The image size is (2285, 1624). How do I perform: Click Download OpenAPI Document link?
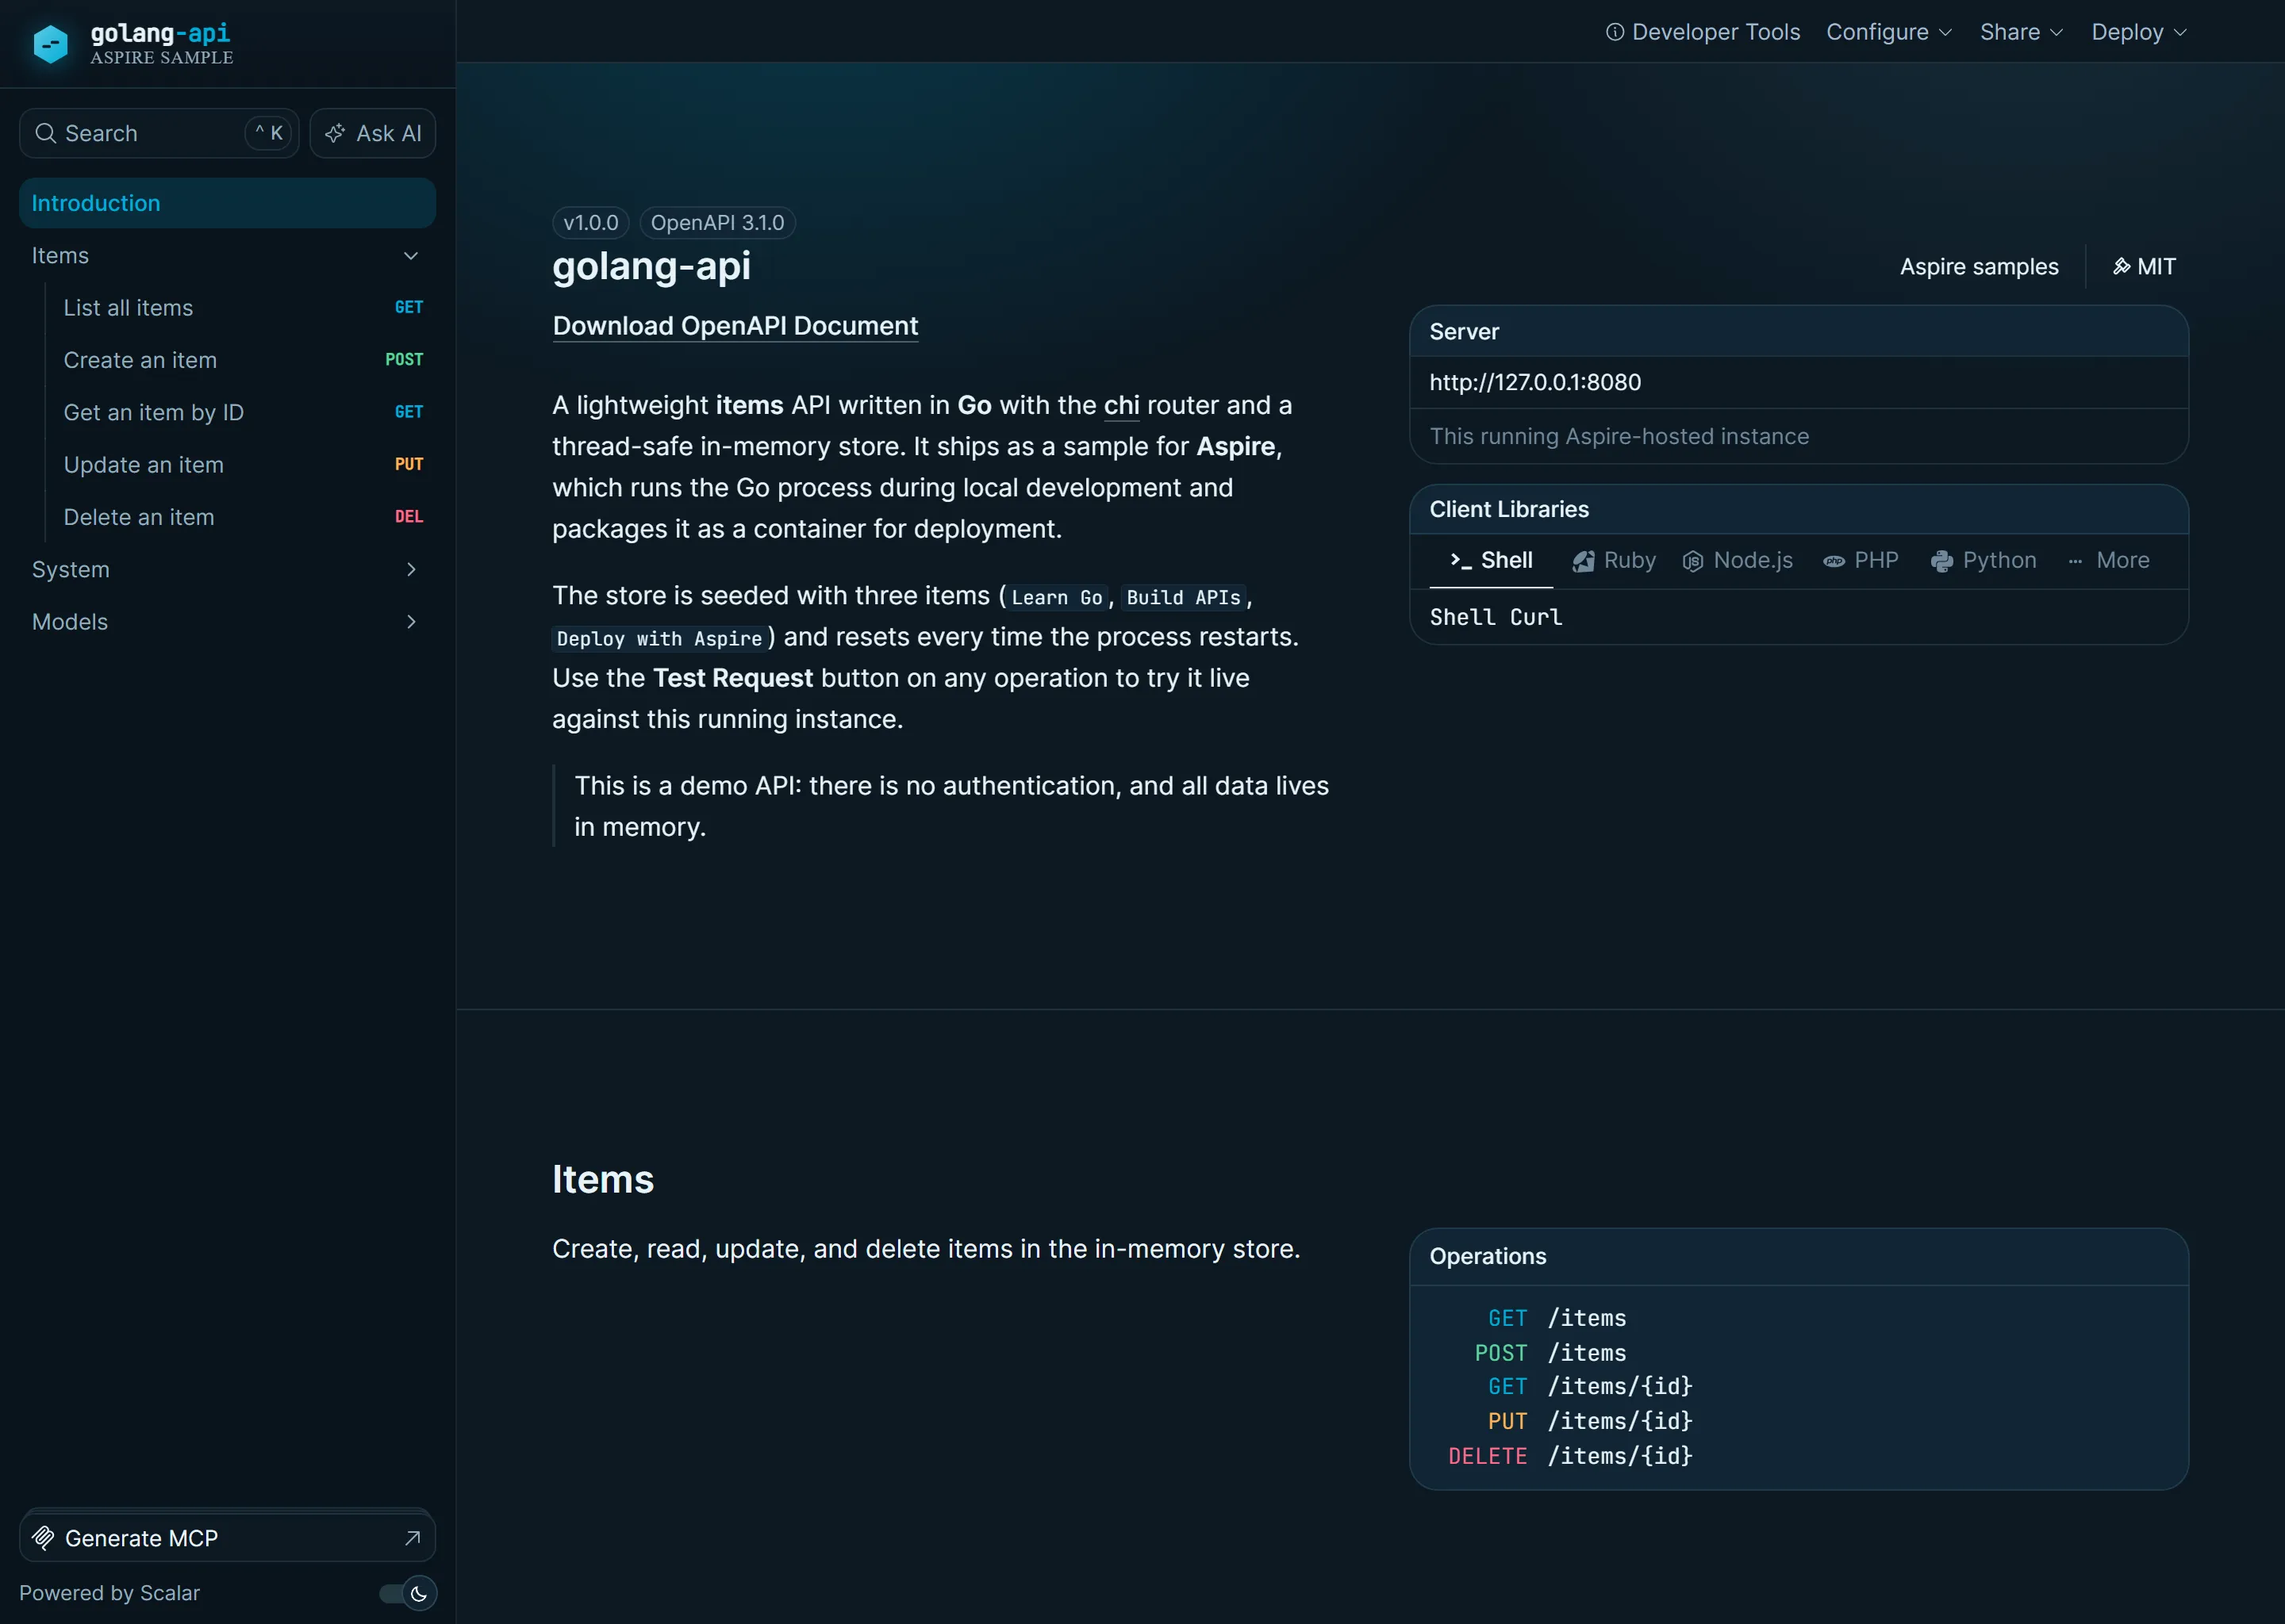[x=735, y=326]
